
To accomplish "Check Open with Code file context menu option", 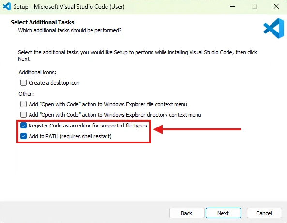I will (x=23, y=104).
